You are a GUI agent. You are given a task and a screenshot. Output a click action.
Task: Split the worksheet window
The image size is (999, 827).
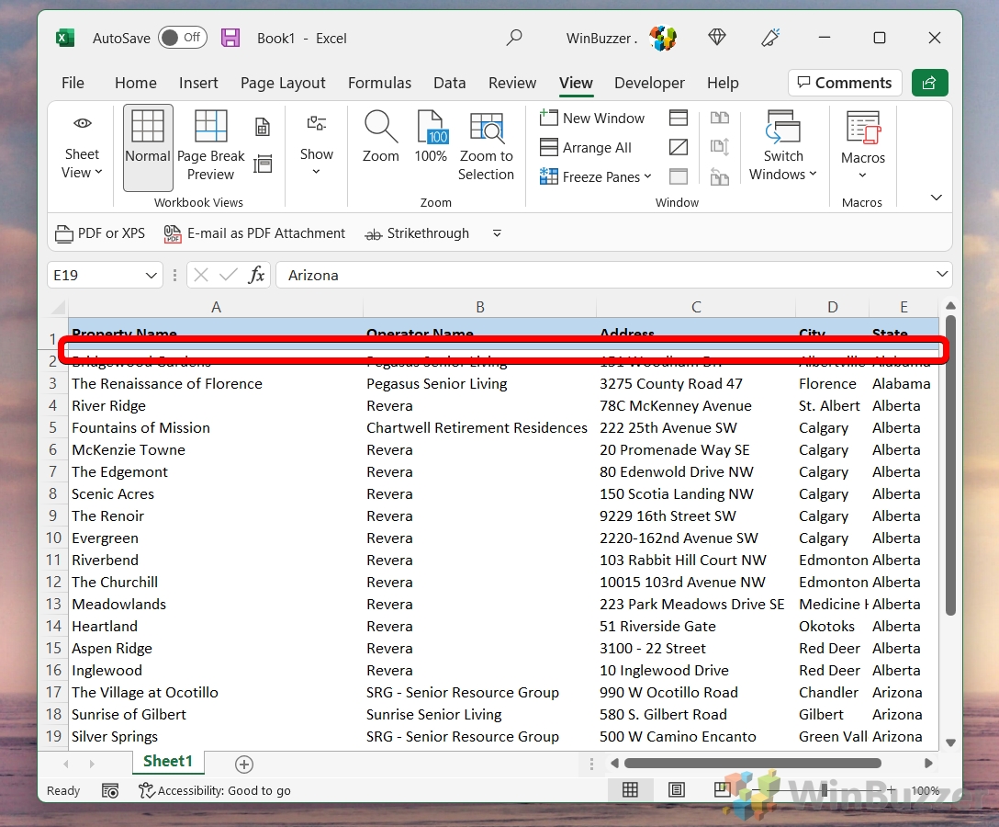678,118
